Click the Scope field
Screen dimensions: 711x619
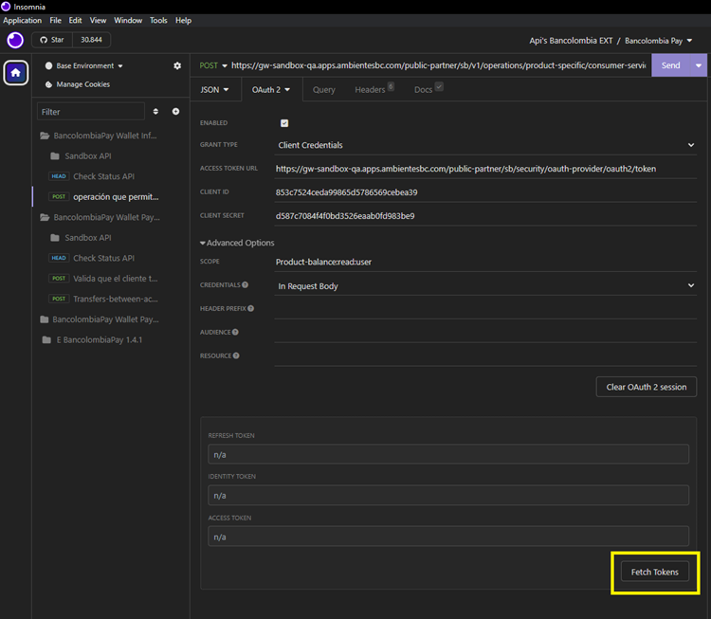tap(485, 263)
